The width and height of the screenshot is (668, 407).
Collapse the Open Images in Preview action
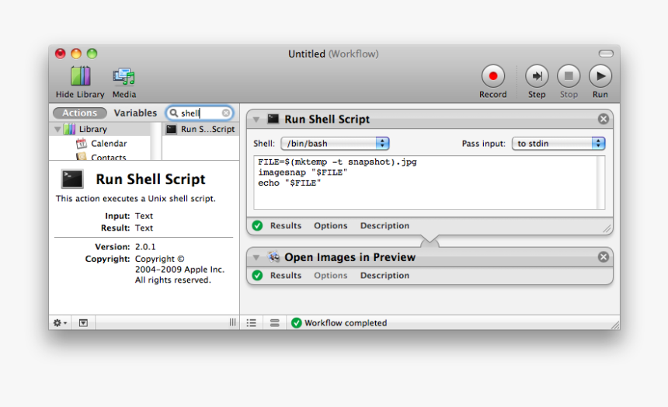[x=256, y=257]
